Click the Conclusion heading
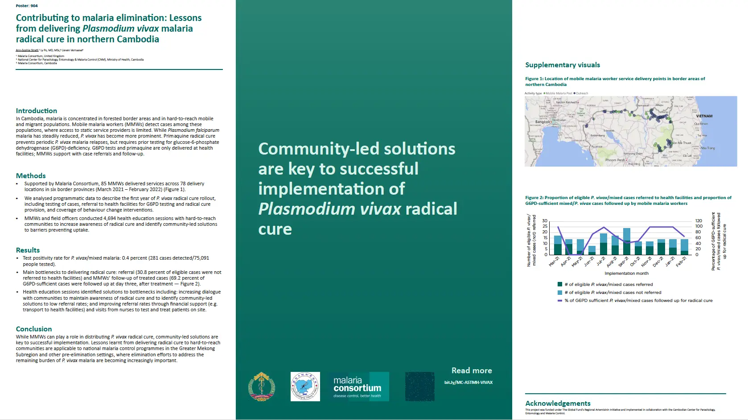This screenshot has width=748, height=420. 34,329
